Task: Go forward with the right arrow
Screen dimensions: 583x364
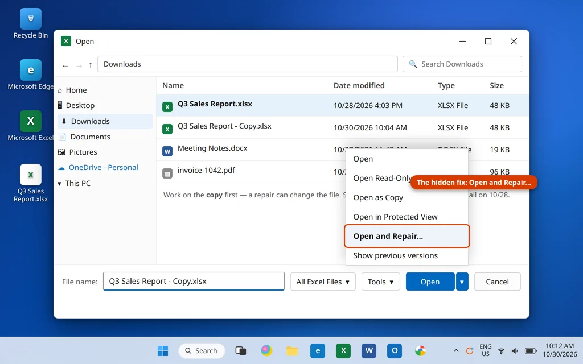Action: click(79, 66)
